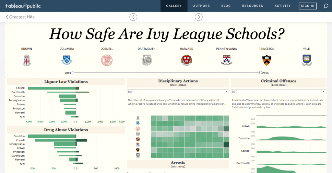The width and height of the screenshot is (332, 173).
Task: Click the Brown University crest
Action: point(27,60)
